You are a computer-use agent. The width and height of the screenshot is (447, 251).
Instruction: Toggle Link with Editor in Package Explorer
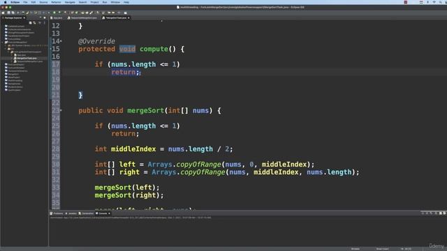pyautogui.click(x=34, y=23)
